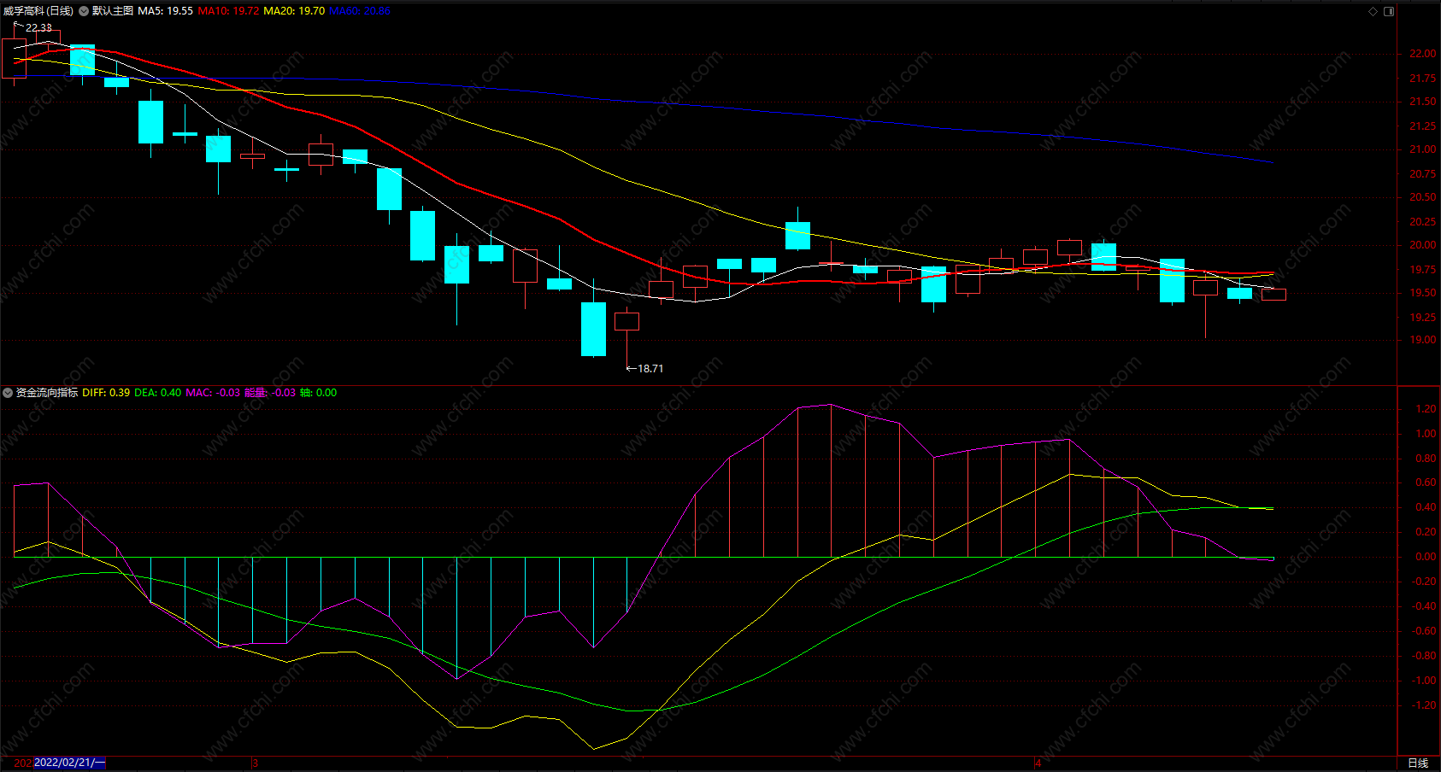Select the red MA10: 19.72 label
Image resolution: width=1441 pixels, height=772 pixels.
(228, 11)
